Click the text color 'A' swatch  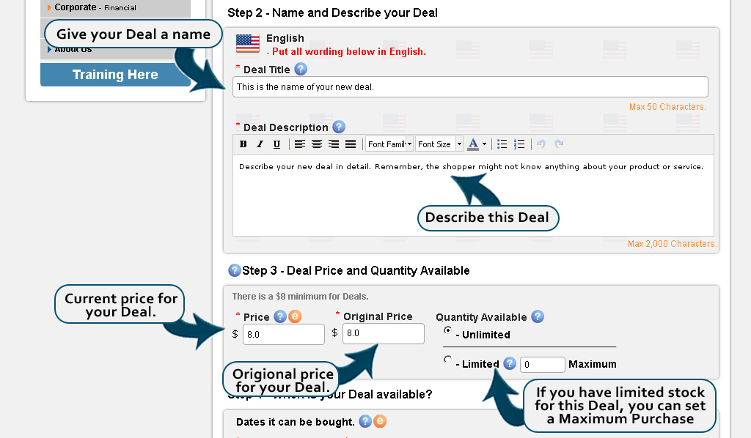[473, 144]
